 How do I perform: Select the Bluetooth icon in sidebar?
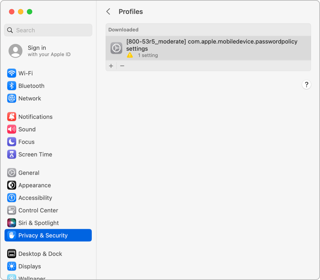12,86
